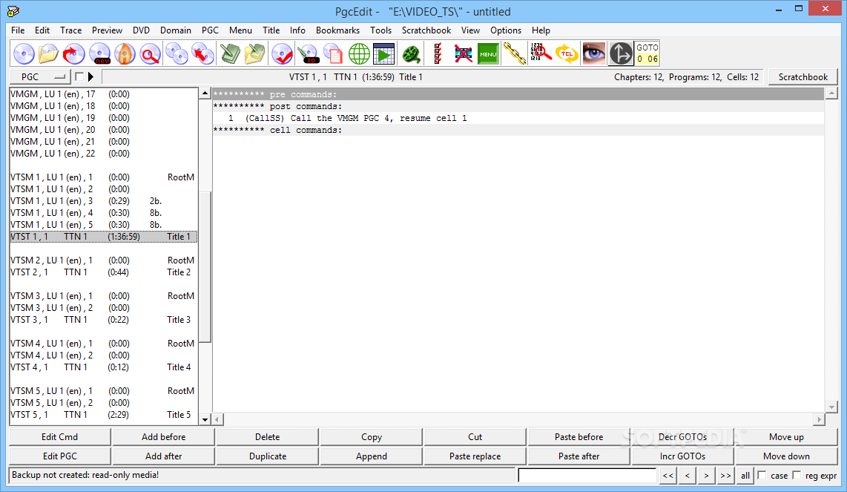This screenshot has height=492, width=847.
Task: Click the green film reel icon
Action: coord(412,53)
